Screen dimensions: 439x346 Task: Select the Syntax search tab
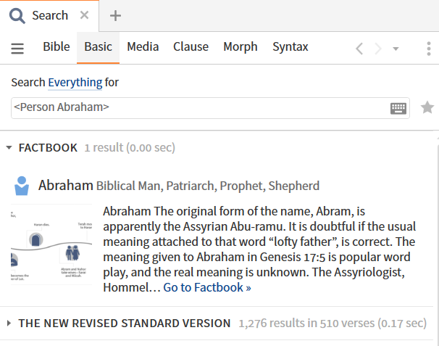[x=290, y=46]
